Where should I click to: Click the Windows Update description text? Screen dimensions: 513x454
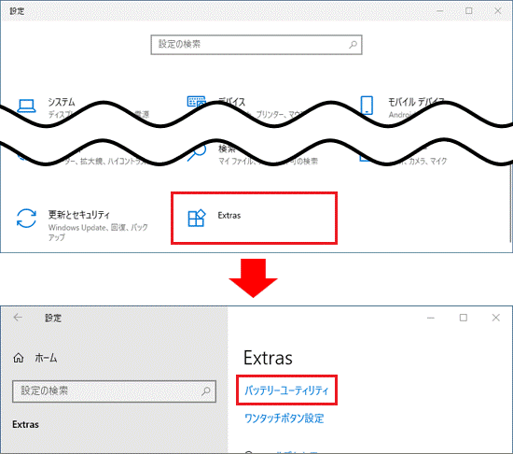(x=98, y=232)
